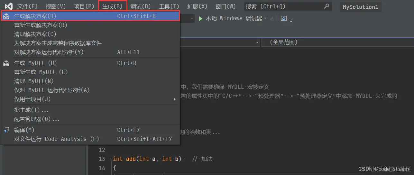Open the dropdown left of 全局范围
414x175 pixels.
coord(257,42)
